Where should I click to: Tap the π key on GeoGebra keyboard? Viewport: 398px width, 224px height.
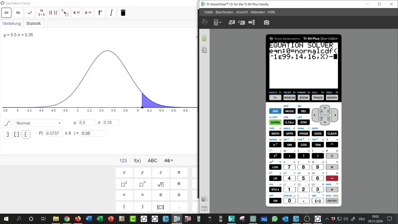point(179,173)
